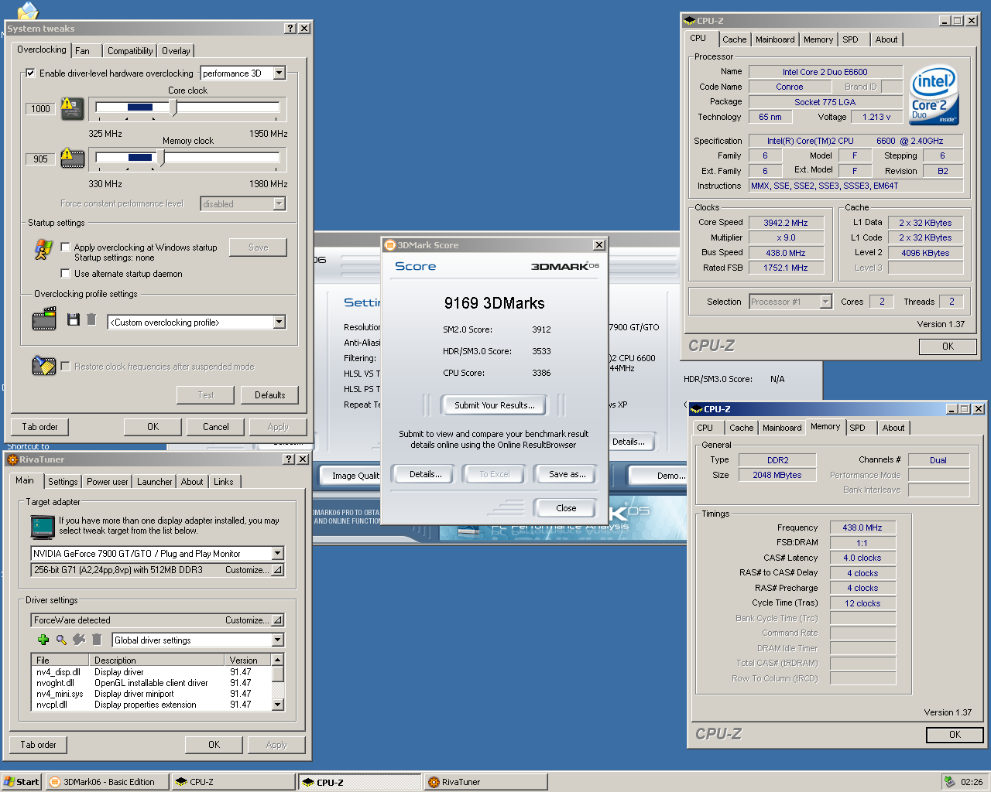Click the memory clock value field 905
Screen dimensions: 991x792
point(41,159)
